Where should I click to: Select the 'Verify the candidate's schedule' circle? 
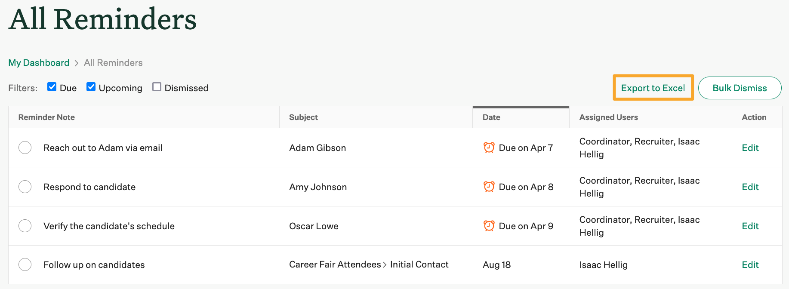25,226
